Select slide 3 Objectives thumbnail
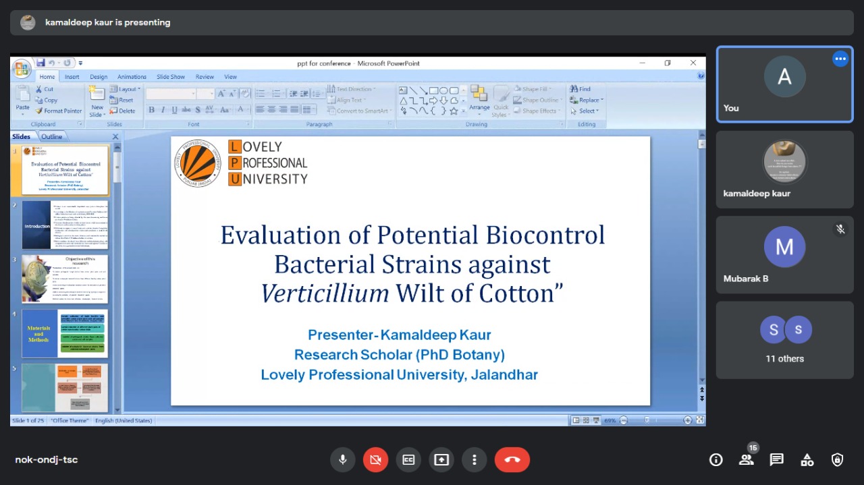 (65, 279)
